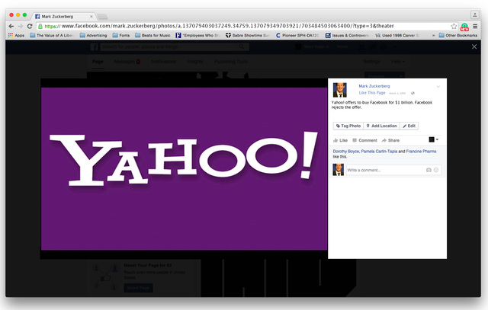Open the Fonts bookmarks folder

(x=121, y=35)
